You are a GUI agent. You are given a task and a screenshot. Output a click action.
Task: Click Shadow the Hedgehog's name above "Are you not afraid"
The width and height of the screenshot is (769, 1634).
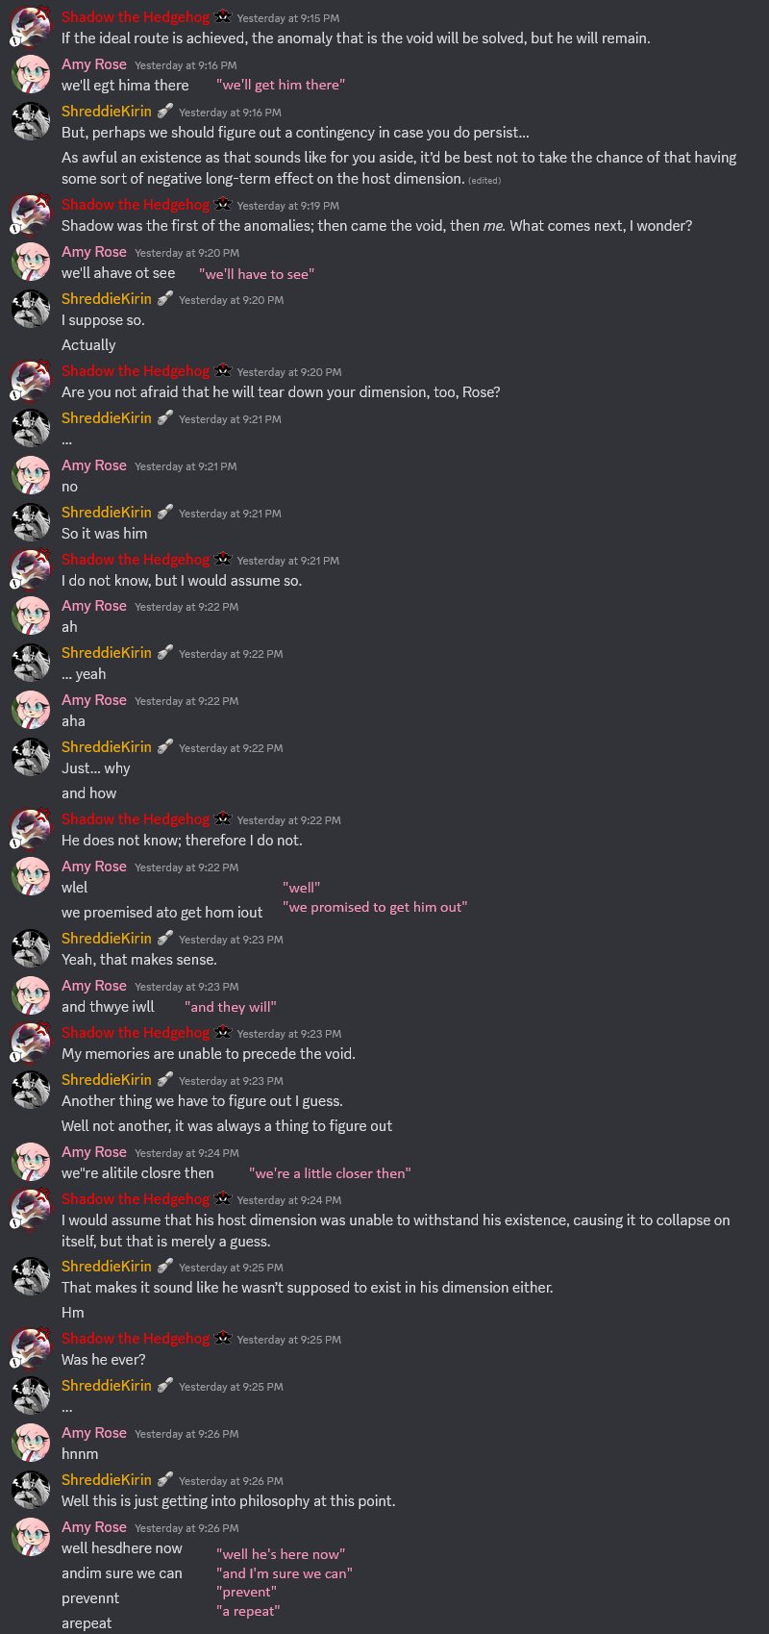[136, 370]
